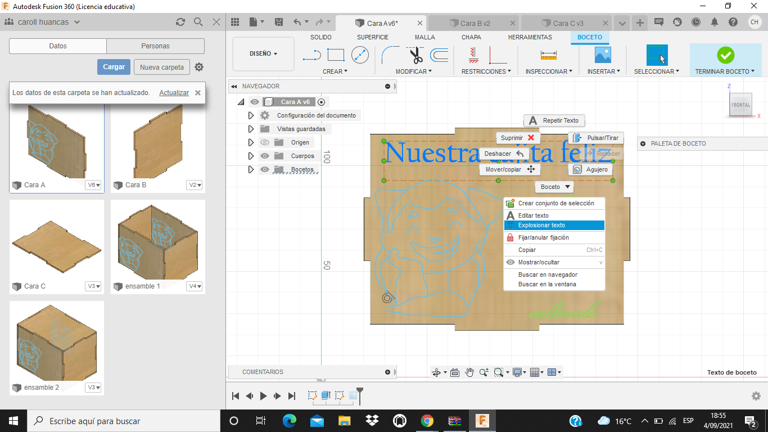The image size is (768, 432).
Task: Open the DISEÑO workspace dropdown
Action: tap(263, 54)
